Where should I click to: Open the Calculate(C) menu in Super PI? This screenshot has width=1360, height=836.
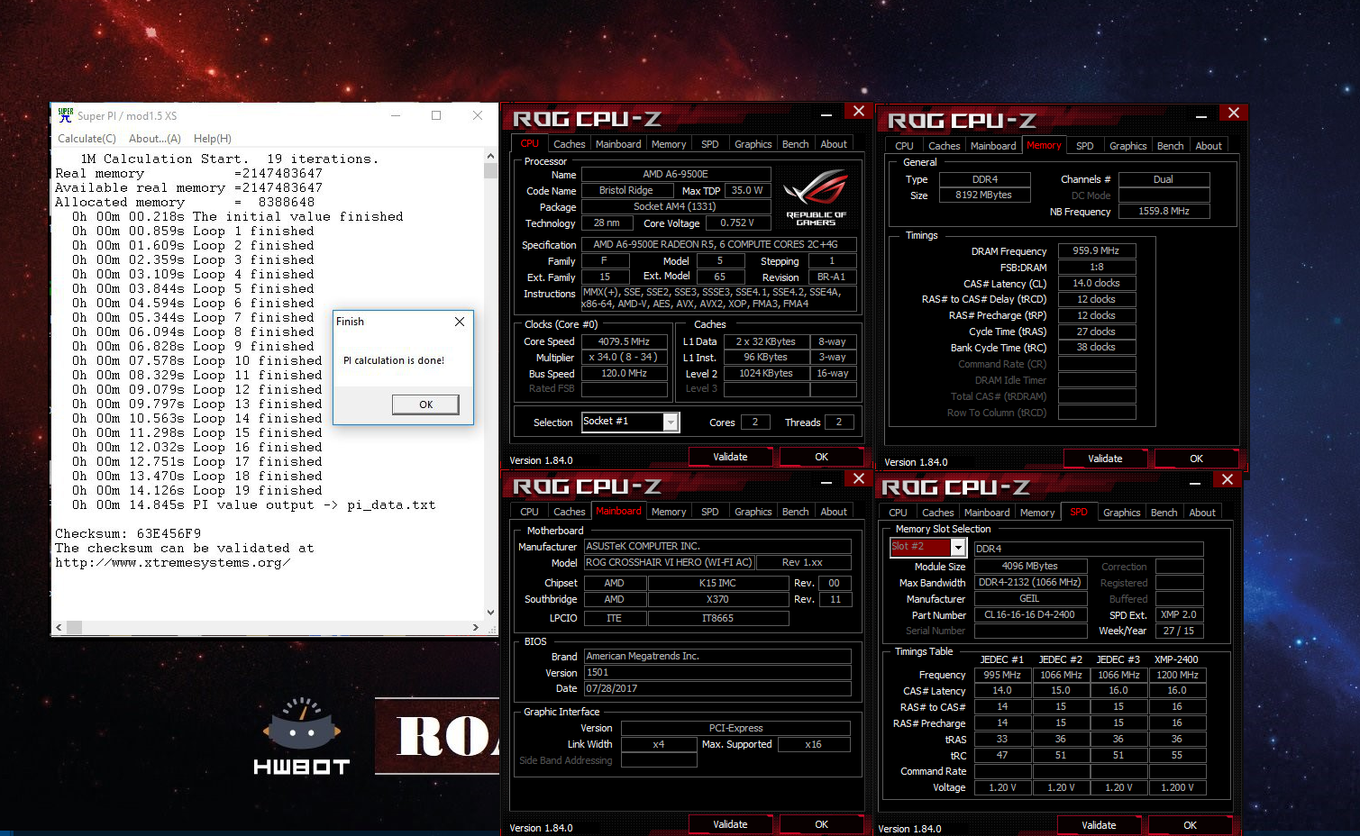coord(87,139)
